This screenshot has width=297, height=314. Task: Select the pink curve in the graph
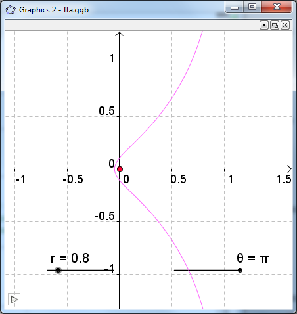pos(171,99)
